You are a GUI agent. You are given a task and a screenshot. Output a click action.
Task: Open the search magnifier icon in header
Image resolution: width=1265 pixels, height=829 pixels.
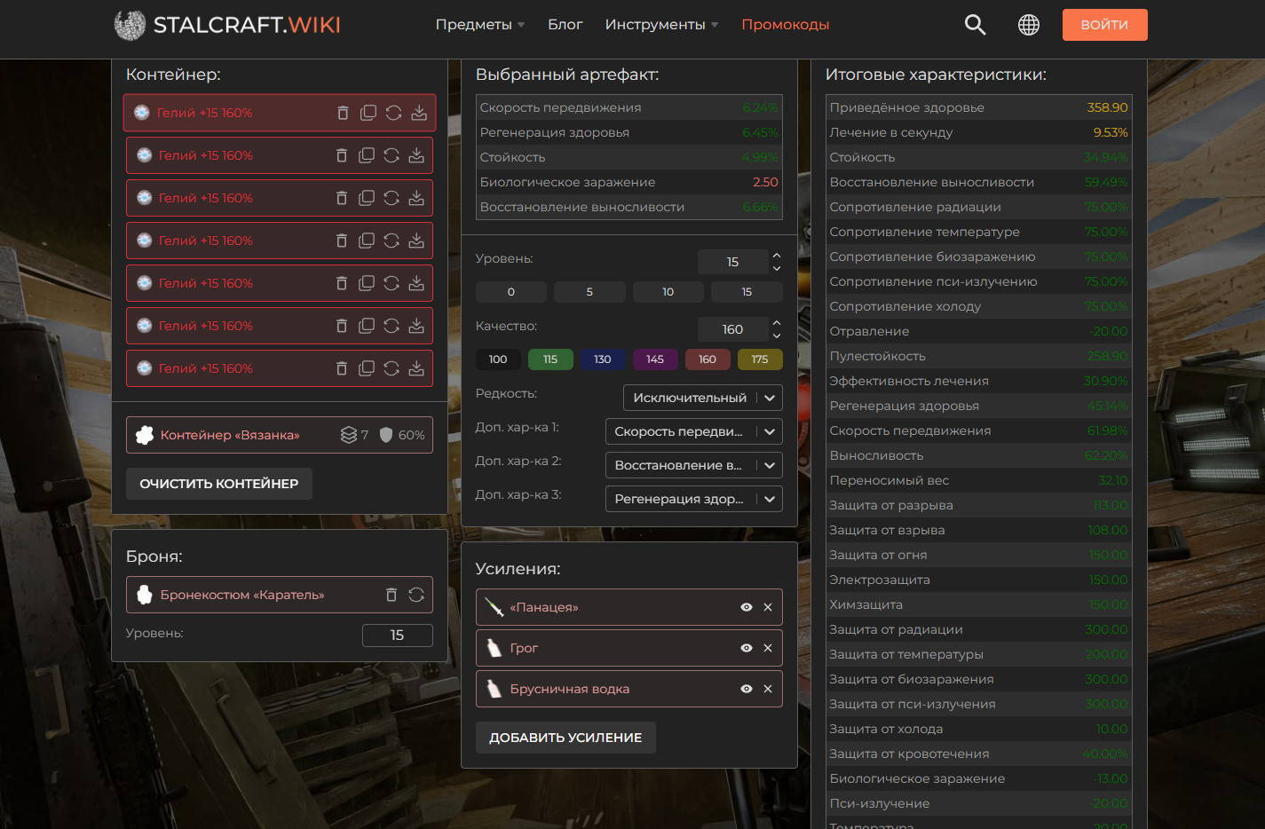point(975,25)
